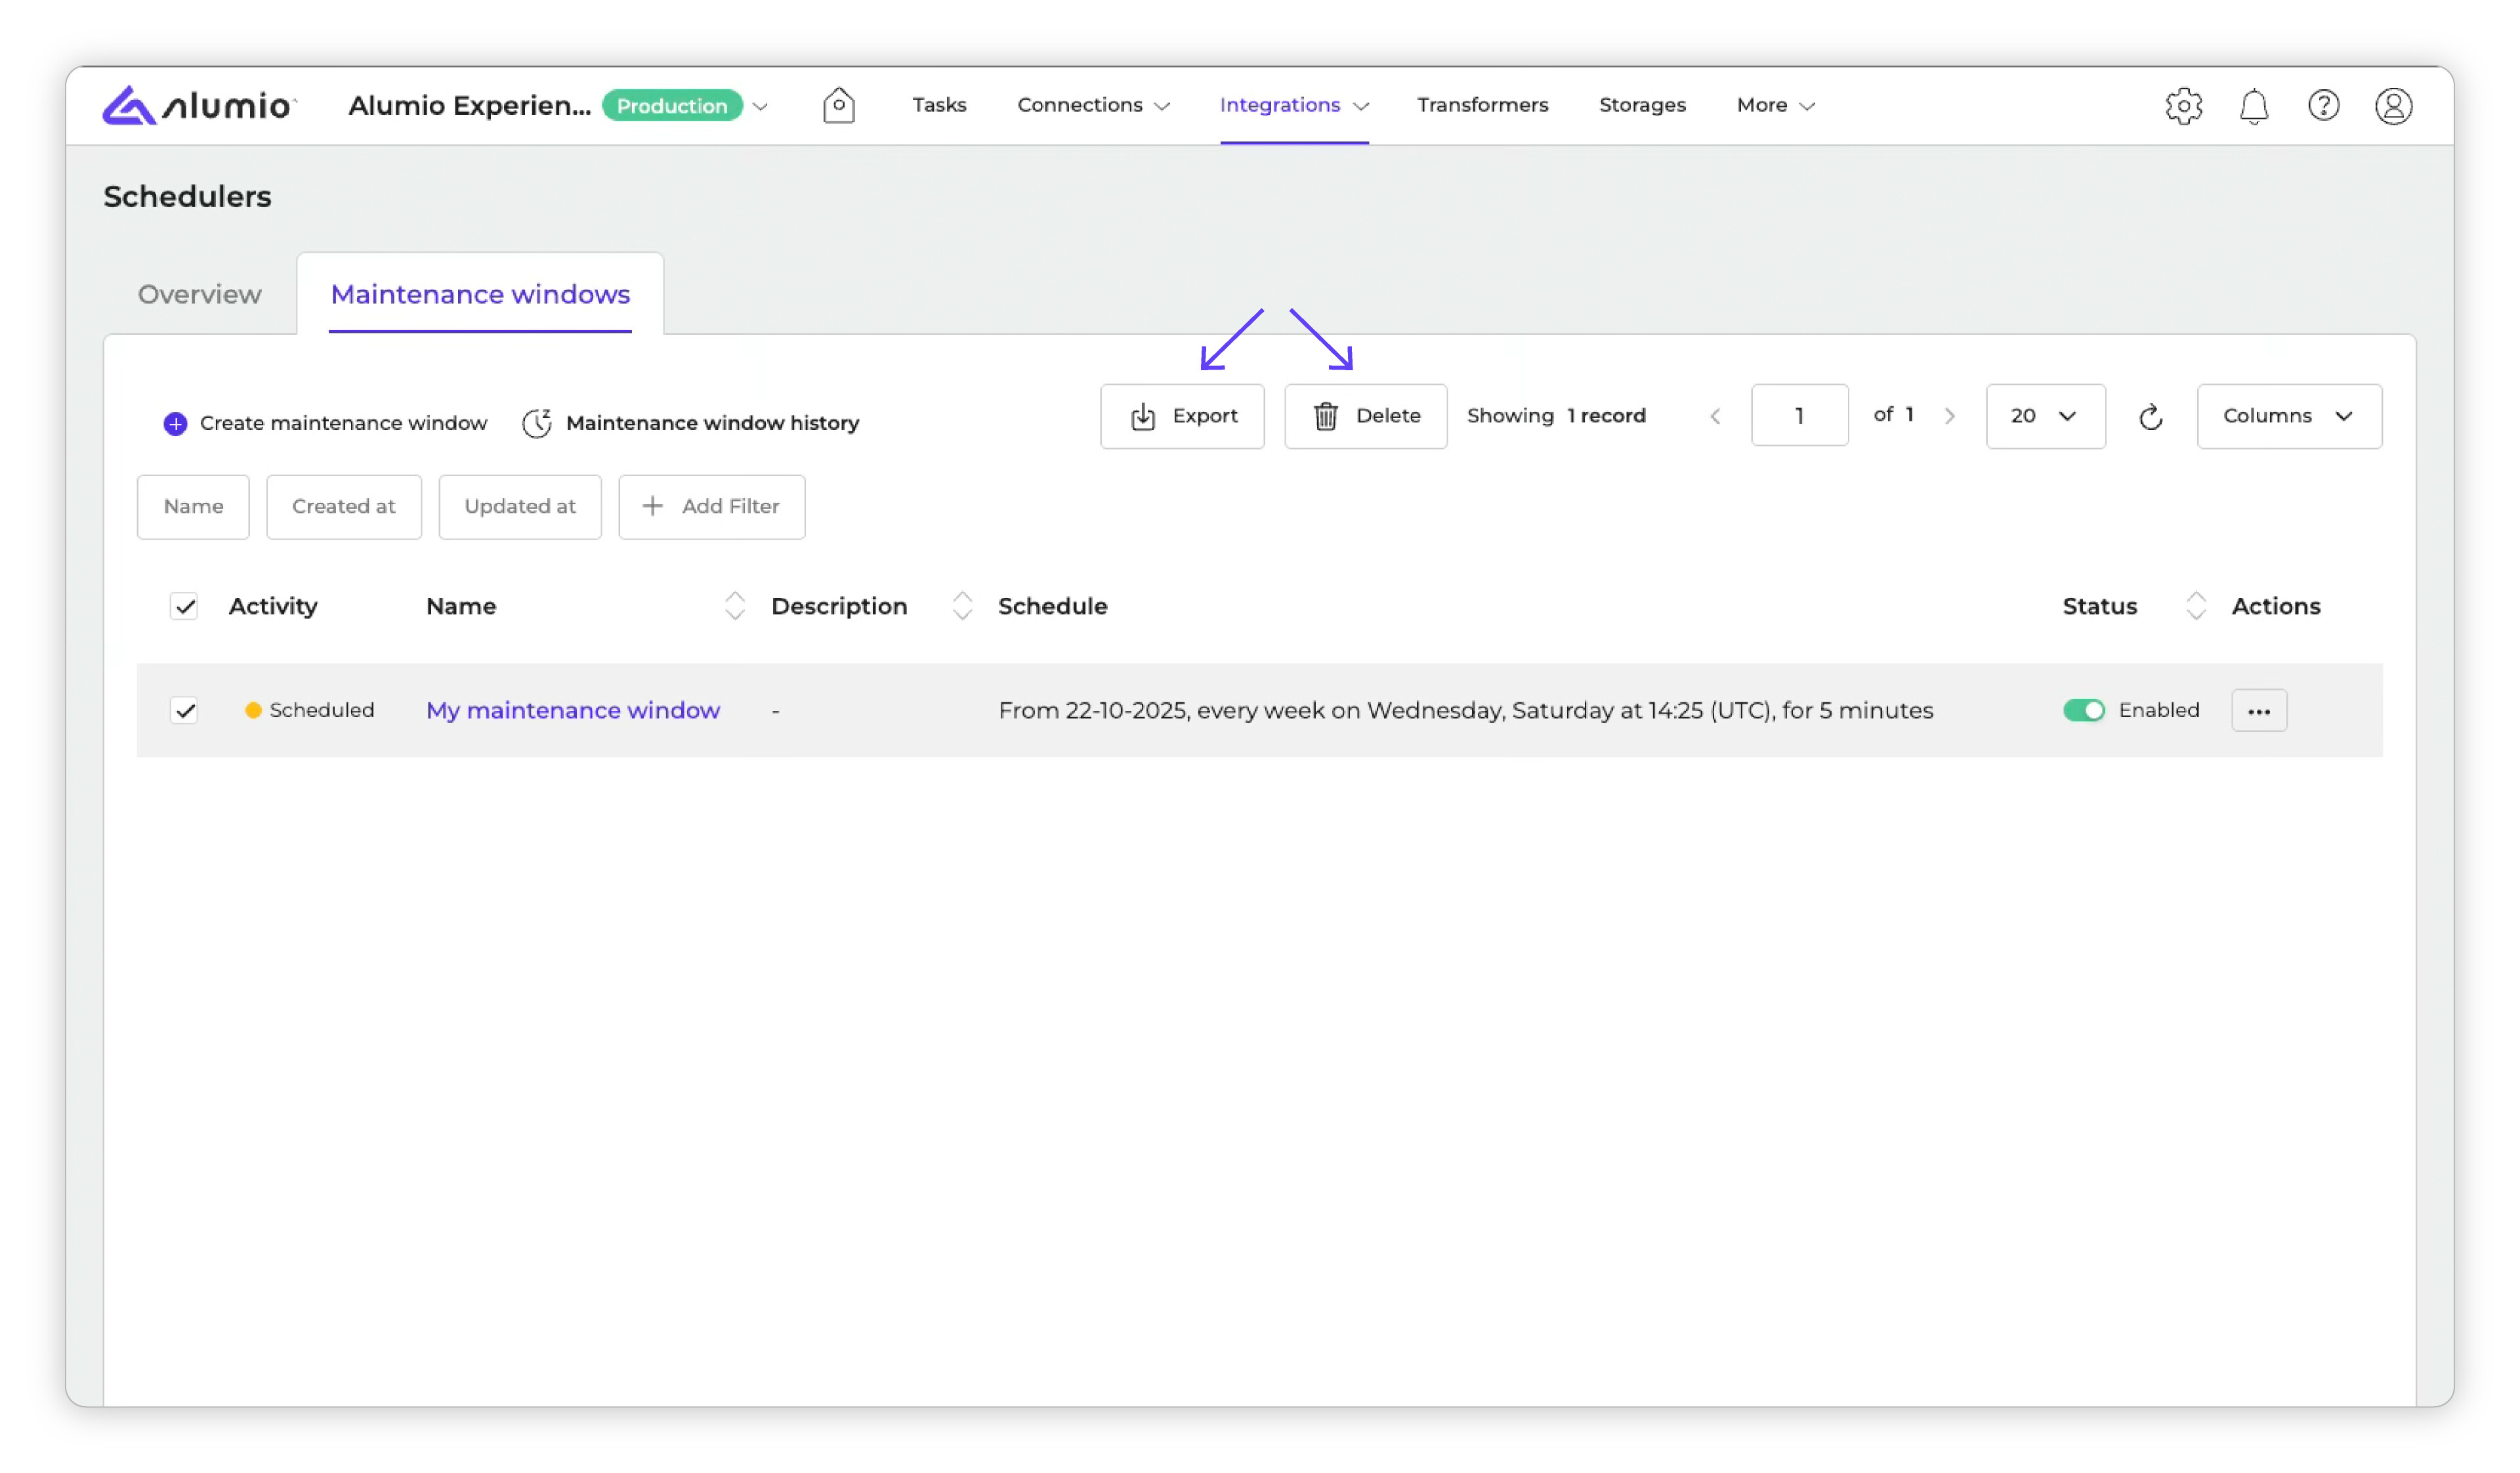
Task: Open settings gear icon
Action: [2183, 105]
